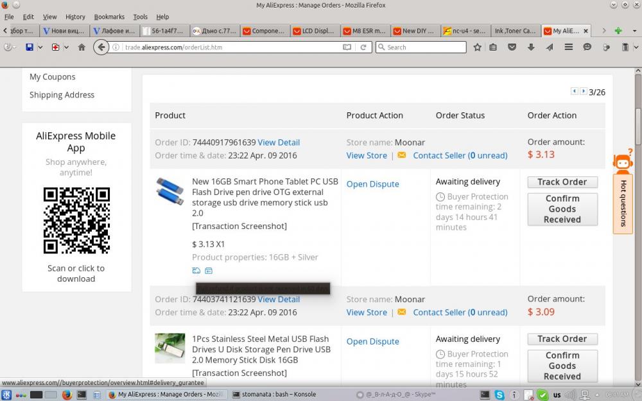
Task: Click the first small icon under 16GB + Silver
Action: pos(196,271)
